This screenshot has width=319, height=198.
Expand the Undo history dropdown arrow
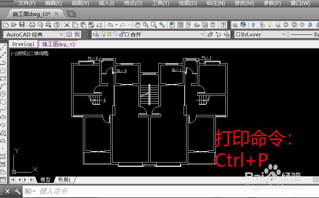(x=116, y=25)
